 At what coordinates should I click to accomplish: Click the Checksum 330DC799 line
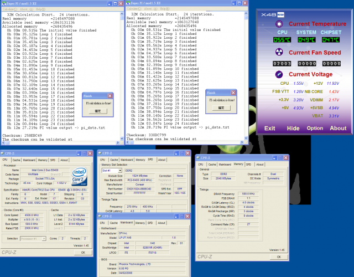pyautogui.click(x=146, y=135)
